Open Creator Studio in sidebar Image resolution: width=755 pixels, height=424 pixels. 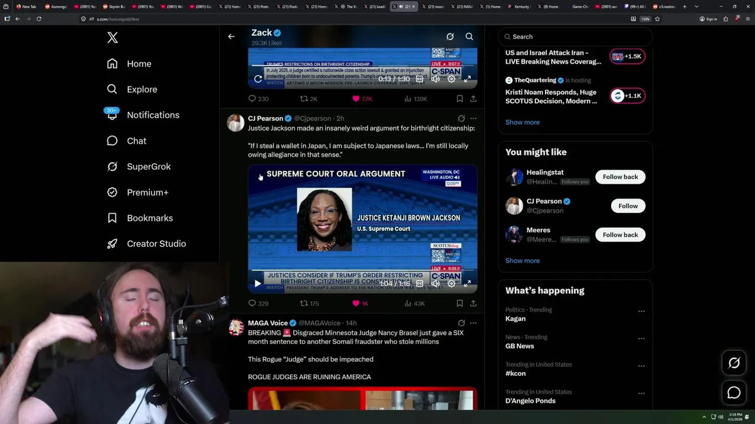pos(146,244)
